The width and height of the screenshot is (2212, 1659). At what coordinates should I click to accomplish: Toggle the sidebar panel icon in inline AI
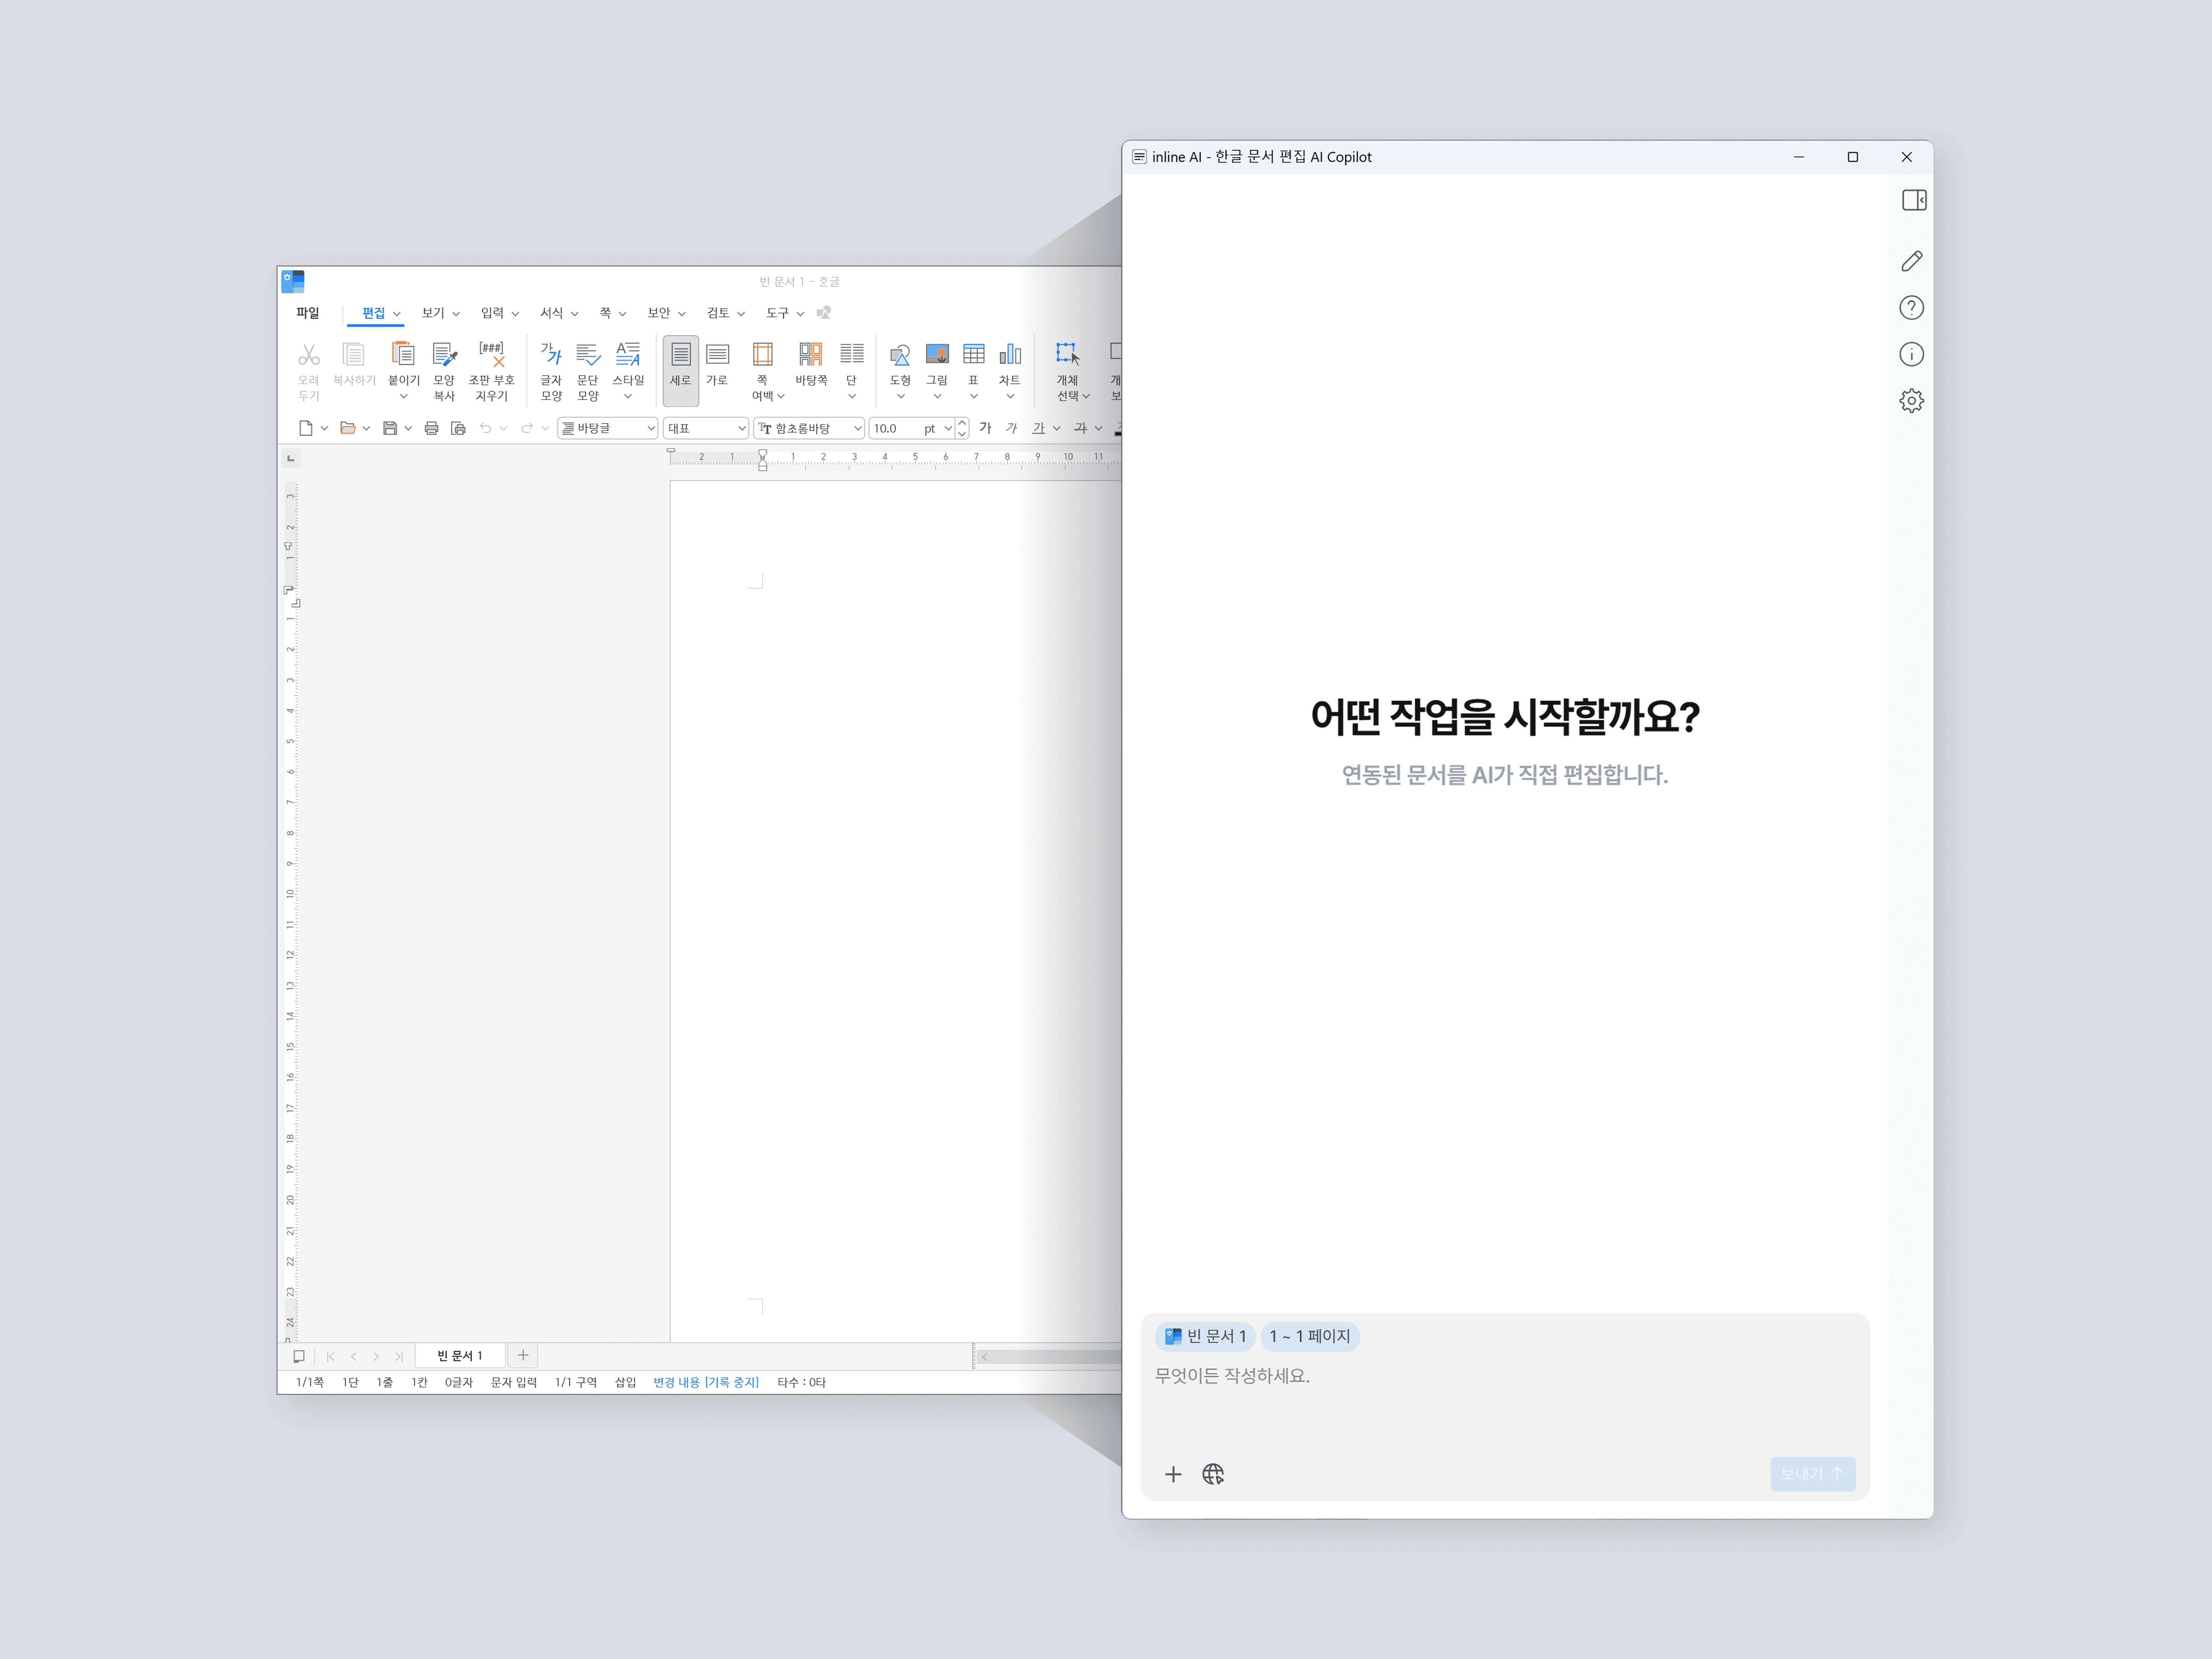pos(1914,200)
